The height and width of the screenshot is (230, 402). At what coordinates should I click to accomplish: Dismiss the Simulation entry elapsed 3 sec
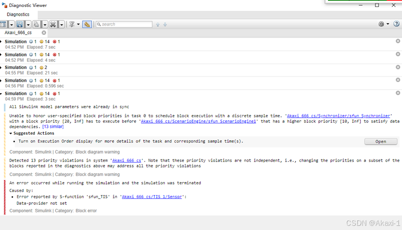point(398,93)
